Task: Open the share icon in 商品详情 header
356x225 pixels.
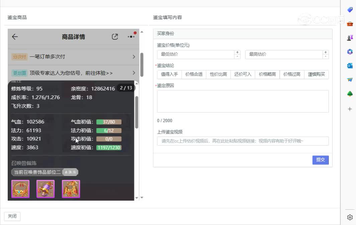Action: tap(115, 37)
